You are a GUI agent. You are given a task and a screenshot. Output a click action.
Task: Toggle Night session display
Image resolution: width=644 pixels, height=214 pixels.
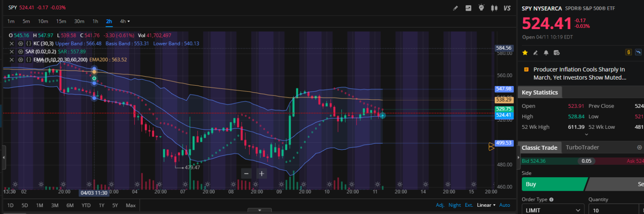point(454,205)
